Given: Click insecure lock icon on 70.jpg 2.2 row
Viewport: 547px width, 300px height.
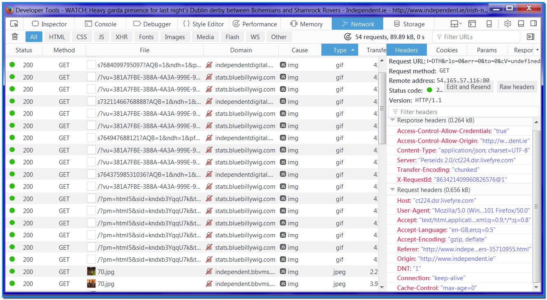Looking at the screenshot, I should tap(209, 272).
